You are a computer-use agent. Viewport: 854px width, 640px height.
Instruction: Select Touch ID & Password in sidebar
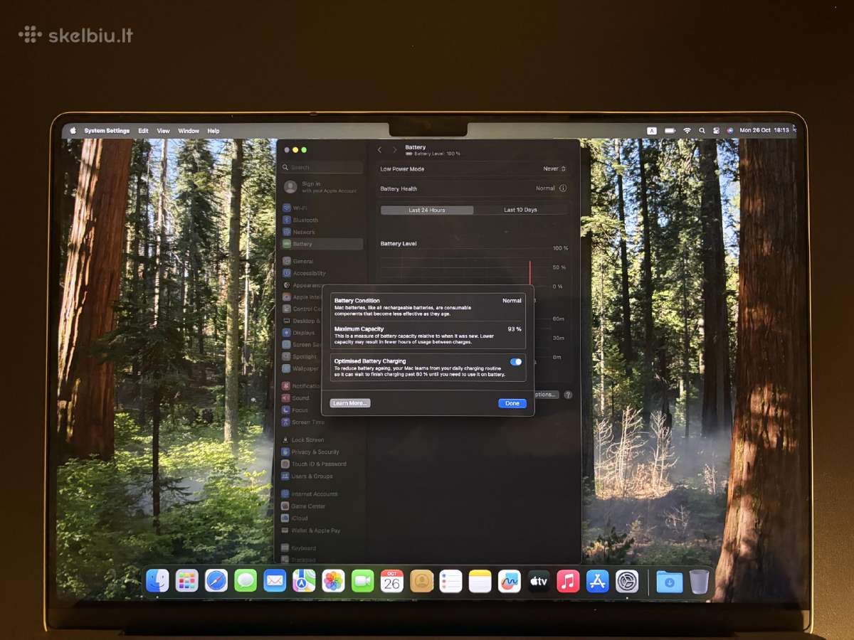(322, 464)
